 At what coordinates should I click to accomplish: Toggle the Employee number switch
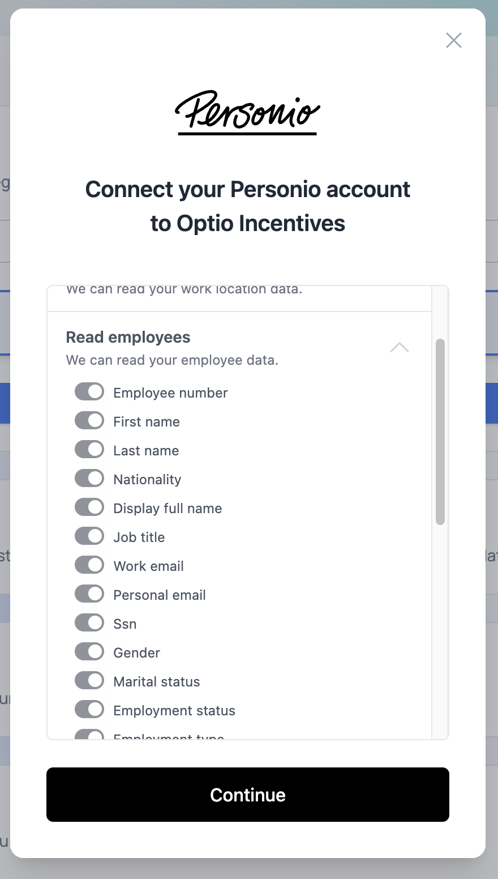pos(89,392)
